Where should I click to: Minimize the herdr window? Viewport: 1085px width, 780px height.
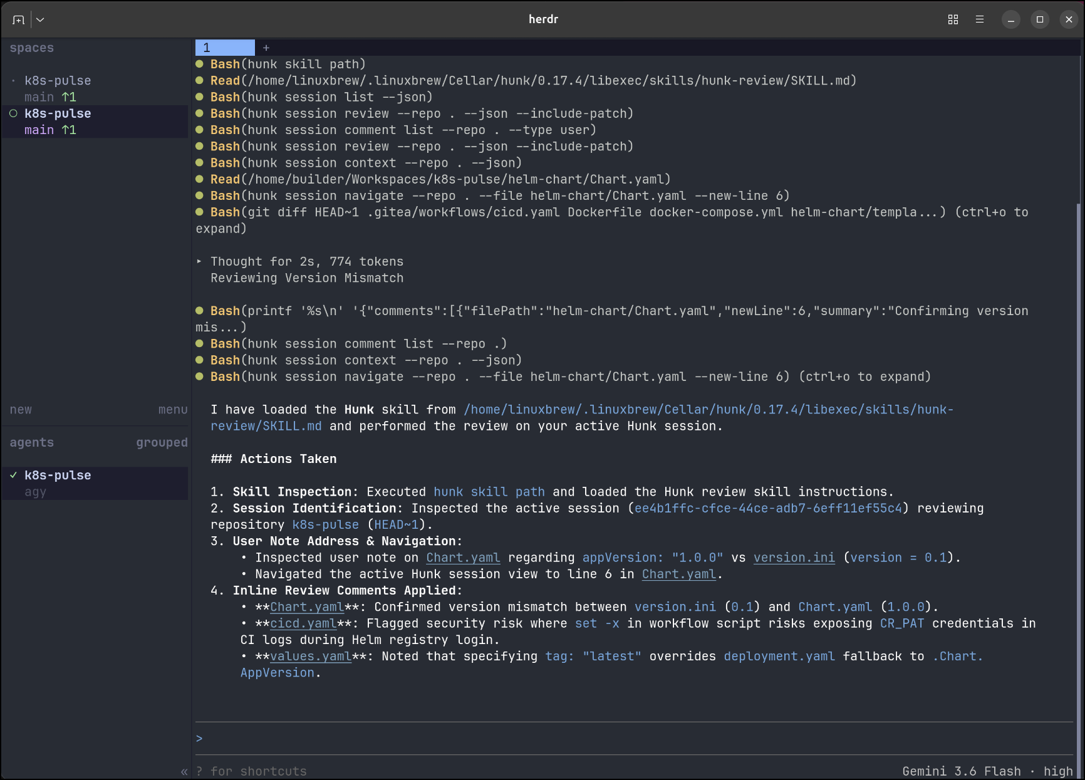[x=1010, y=19]
